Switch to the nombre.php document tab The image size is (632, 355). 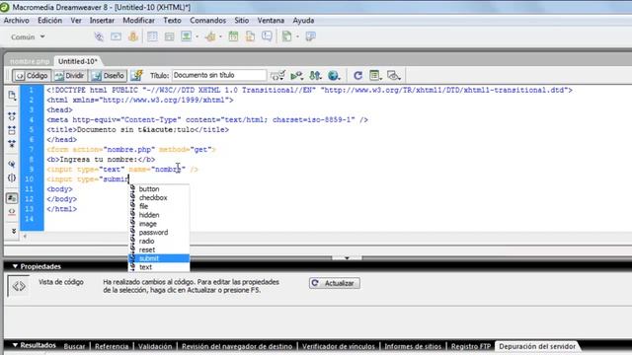pyautogui.click(x=30, y=61)
